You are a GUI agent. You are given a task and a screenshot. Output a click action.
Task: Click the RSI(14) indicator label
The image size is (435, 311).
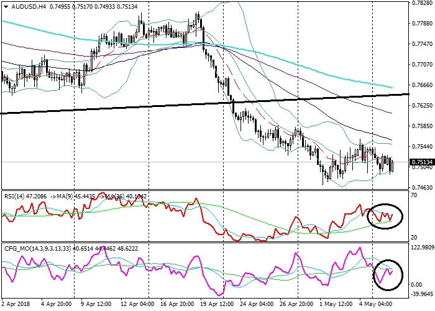[x=15, y=195]
